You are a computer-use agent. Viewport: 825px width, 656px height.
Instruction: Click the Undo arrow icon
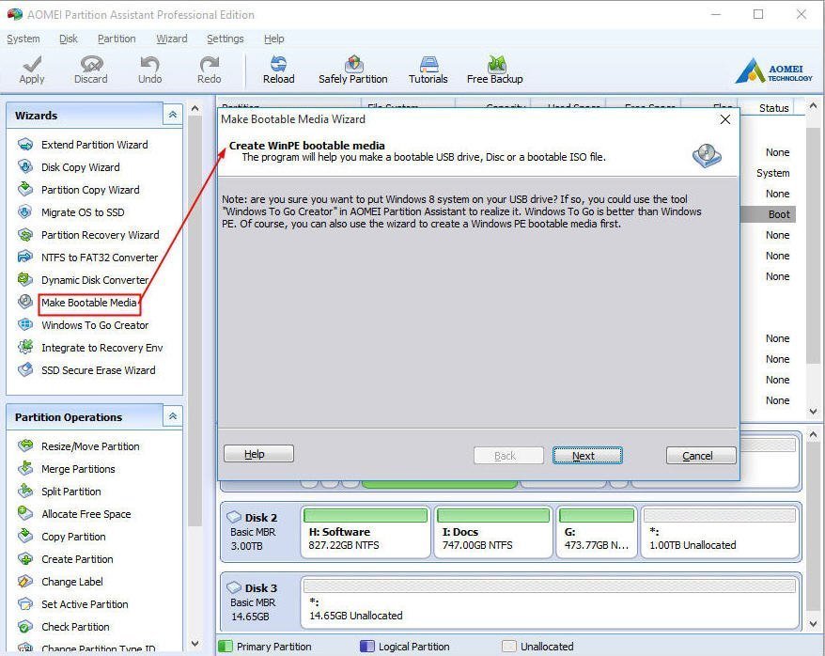[150, 64]
